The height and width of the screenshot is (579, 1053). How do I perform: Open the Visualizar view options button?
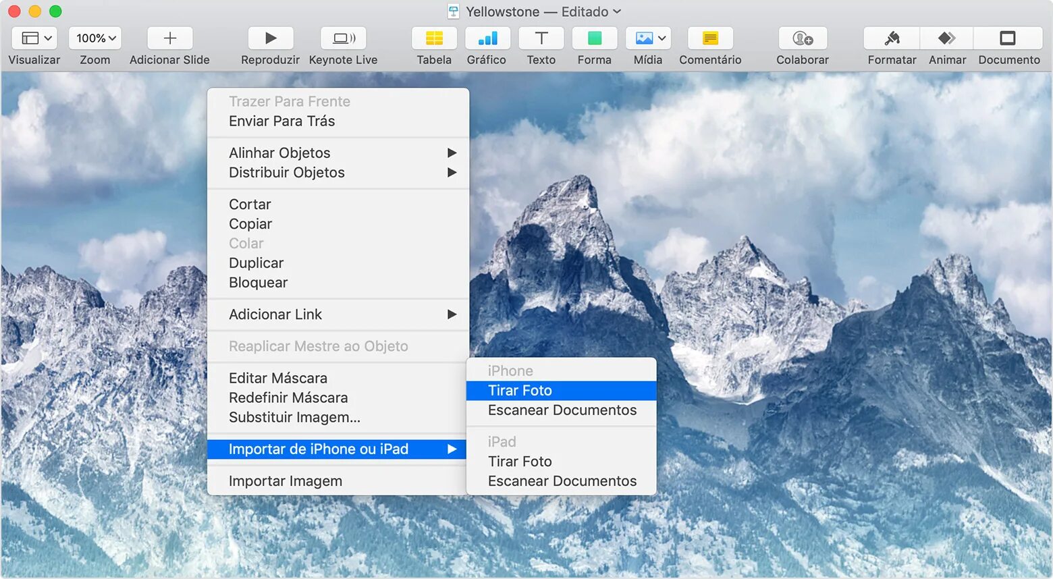click(34, 38)
